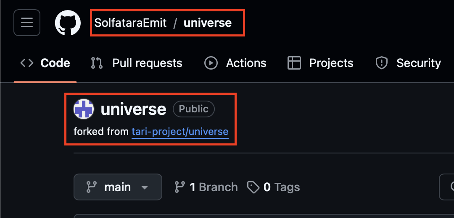Click the repository owner avatar image

click(x=84, y=109)
